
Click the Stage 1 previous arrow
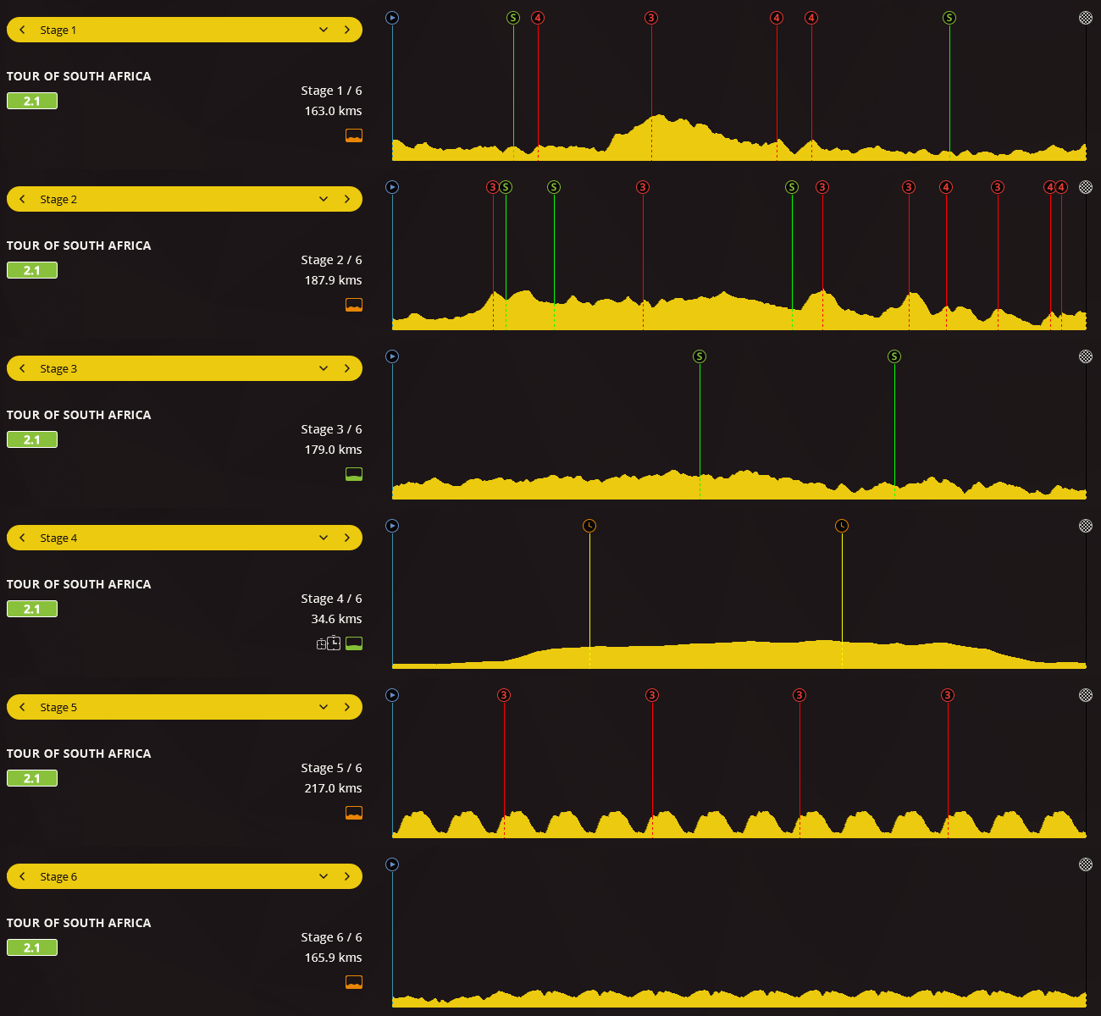22,30
